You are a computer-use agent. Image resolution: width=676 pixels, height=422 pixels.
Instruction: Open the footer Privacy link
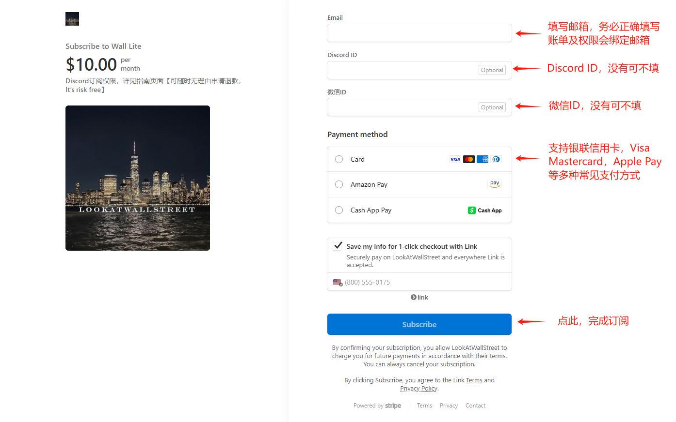pyautogui.click(x=449, y=406)
